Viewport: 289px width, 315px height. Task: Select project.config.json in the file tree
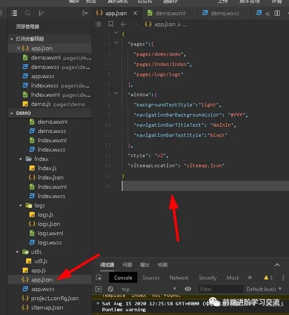pos(55,298)
